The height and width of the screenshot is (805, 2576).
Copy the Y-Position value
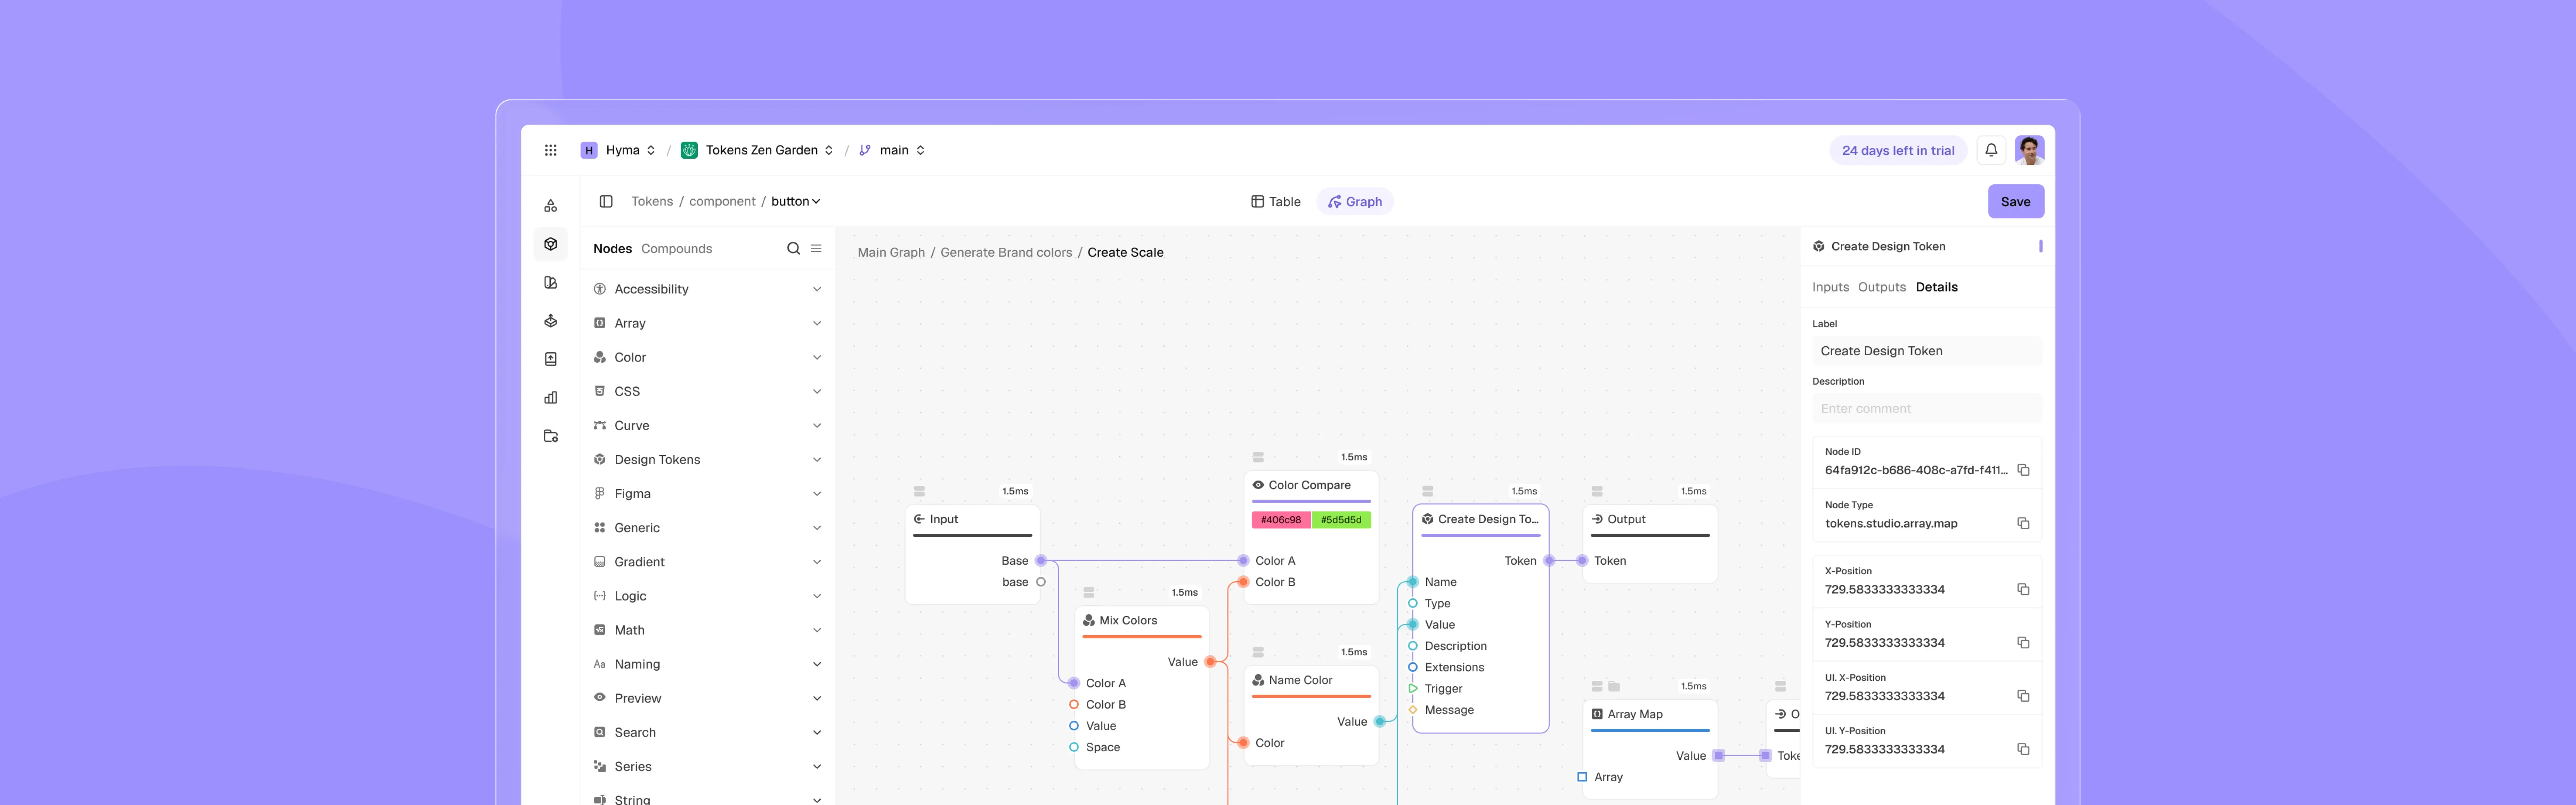tap(2022, 642)
